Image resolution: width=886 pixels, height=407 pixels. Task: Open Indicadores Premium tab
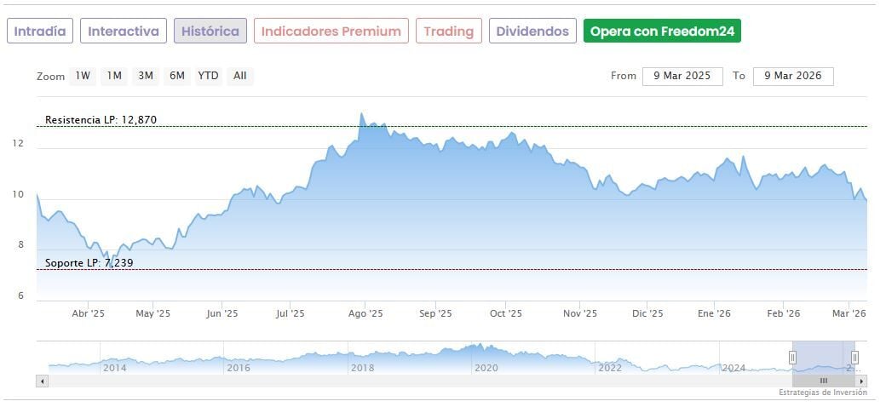(x=331, y=32)
